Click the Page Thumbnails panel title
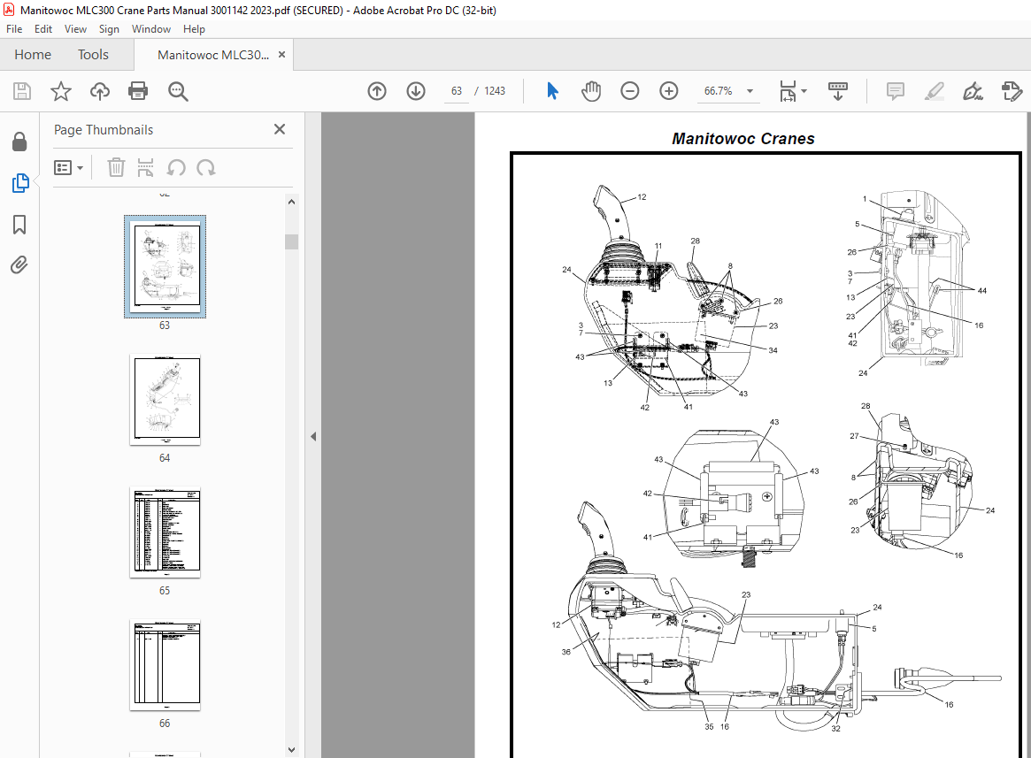 [104, 129]
